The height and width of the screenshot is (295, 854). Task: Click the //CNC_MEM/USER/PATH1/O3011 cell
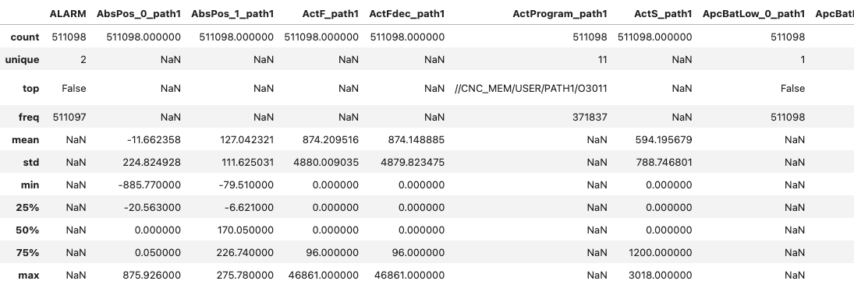tap(531, 88)
